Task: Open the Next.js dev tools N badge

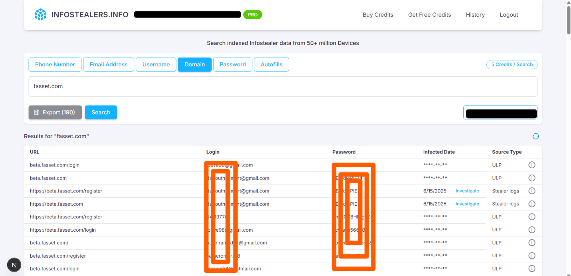Action: [x=14, y=265]
